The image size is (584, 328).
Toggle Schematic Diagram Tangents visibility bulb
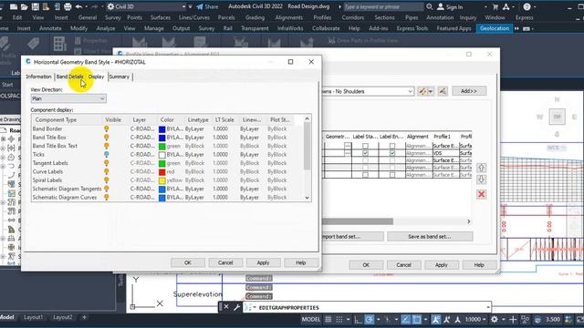tap(107, 189)
